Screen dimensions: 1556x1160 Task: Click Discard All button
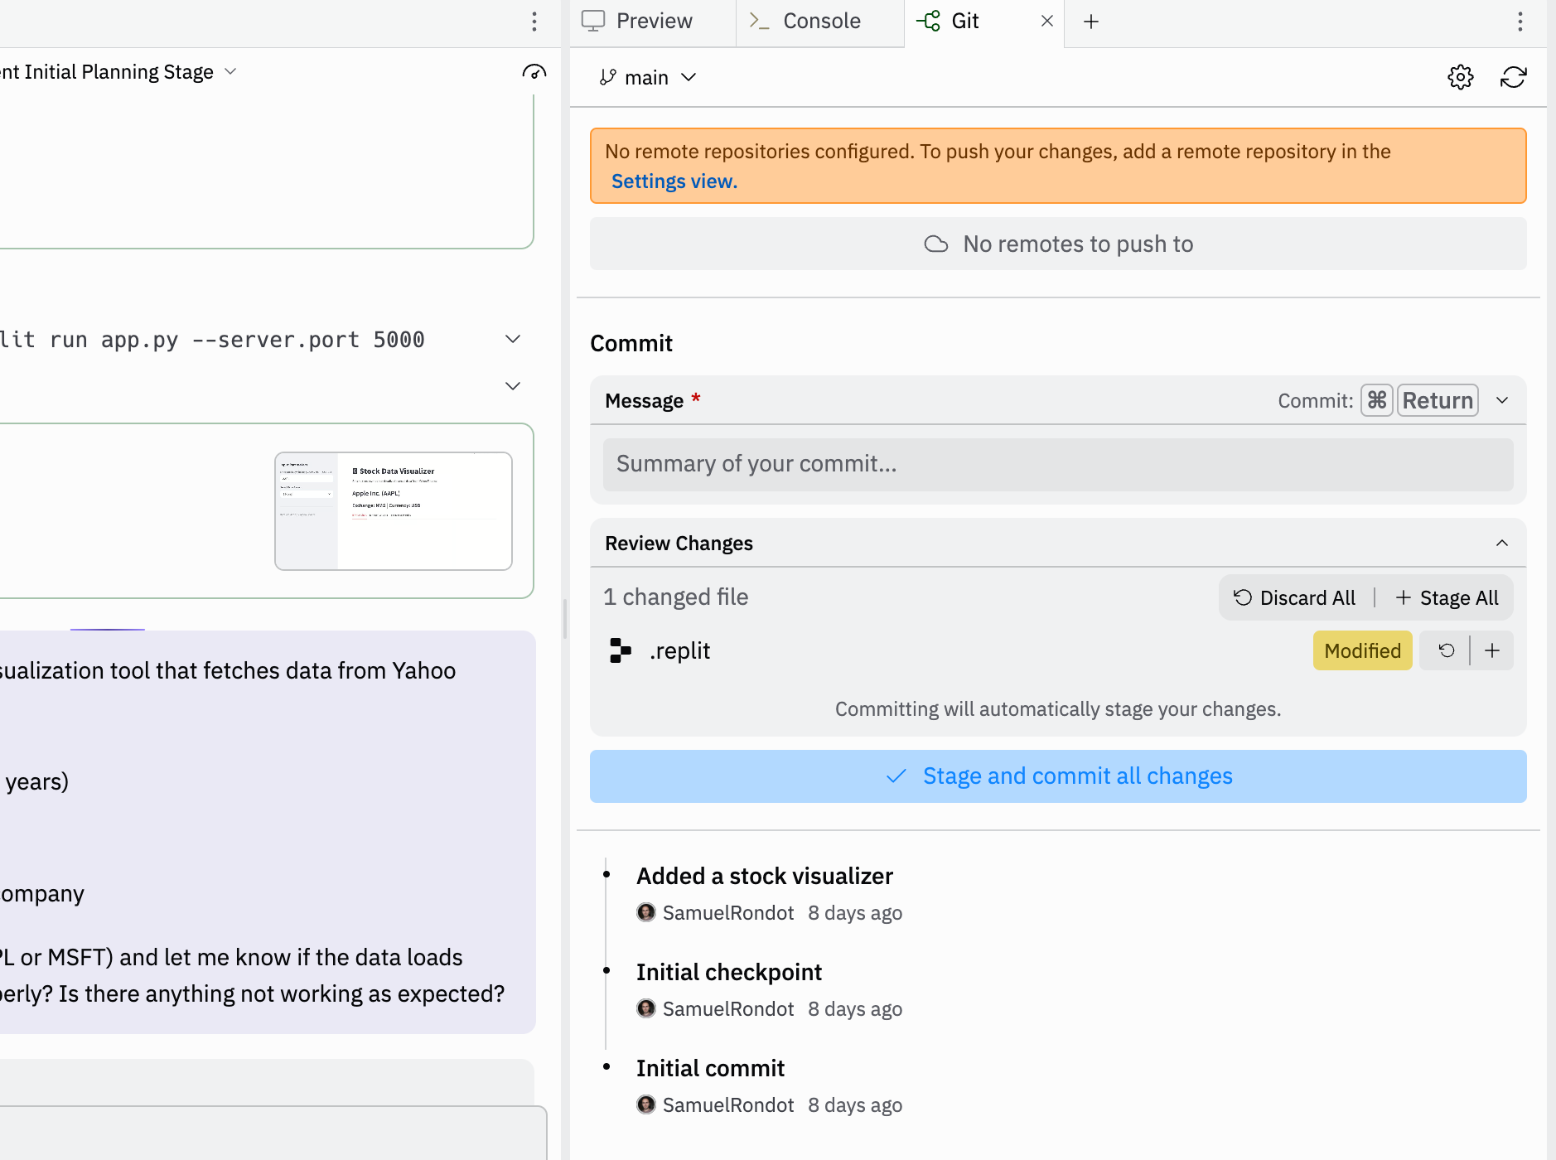(x=1294, y=597)
